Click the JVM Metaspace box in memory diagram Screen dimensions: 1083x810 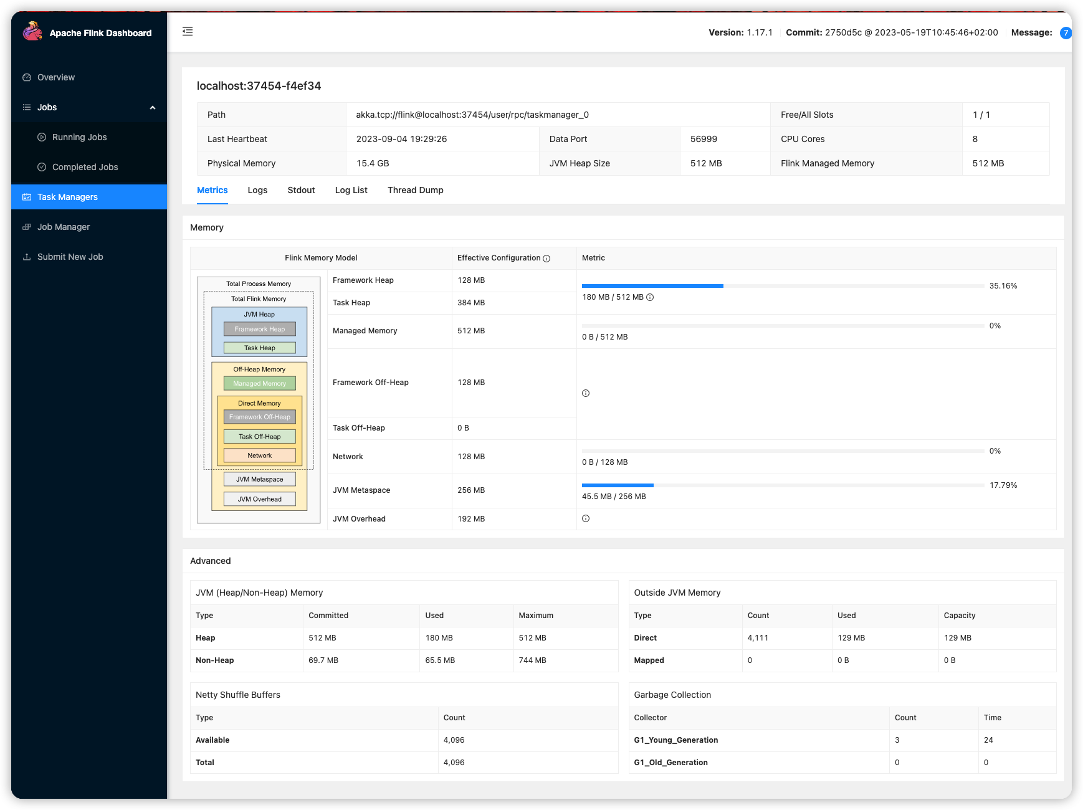point(259,479)
